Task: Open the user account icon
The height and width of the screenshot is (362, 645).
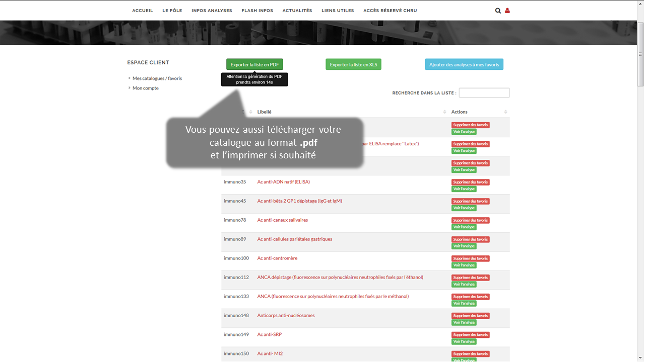Action: click(x=507, y=11)
